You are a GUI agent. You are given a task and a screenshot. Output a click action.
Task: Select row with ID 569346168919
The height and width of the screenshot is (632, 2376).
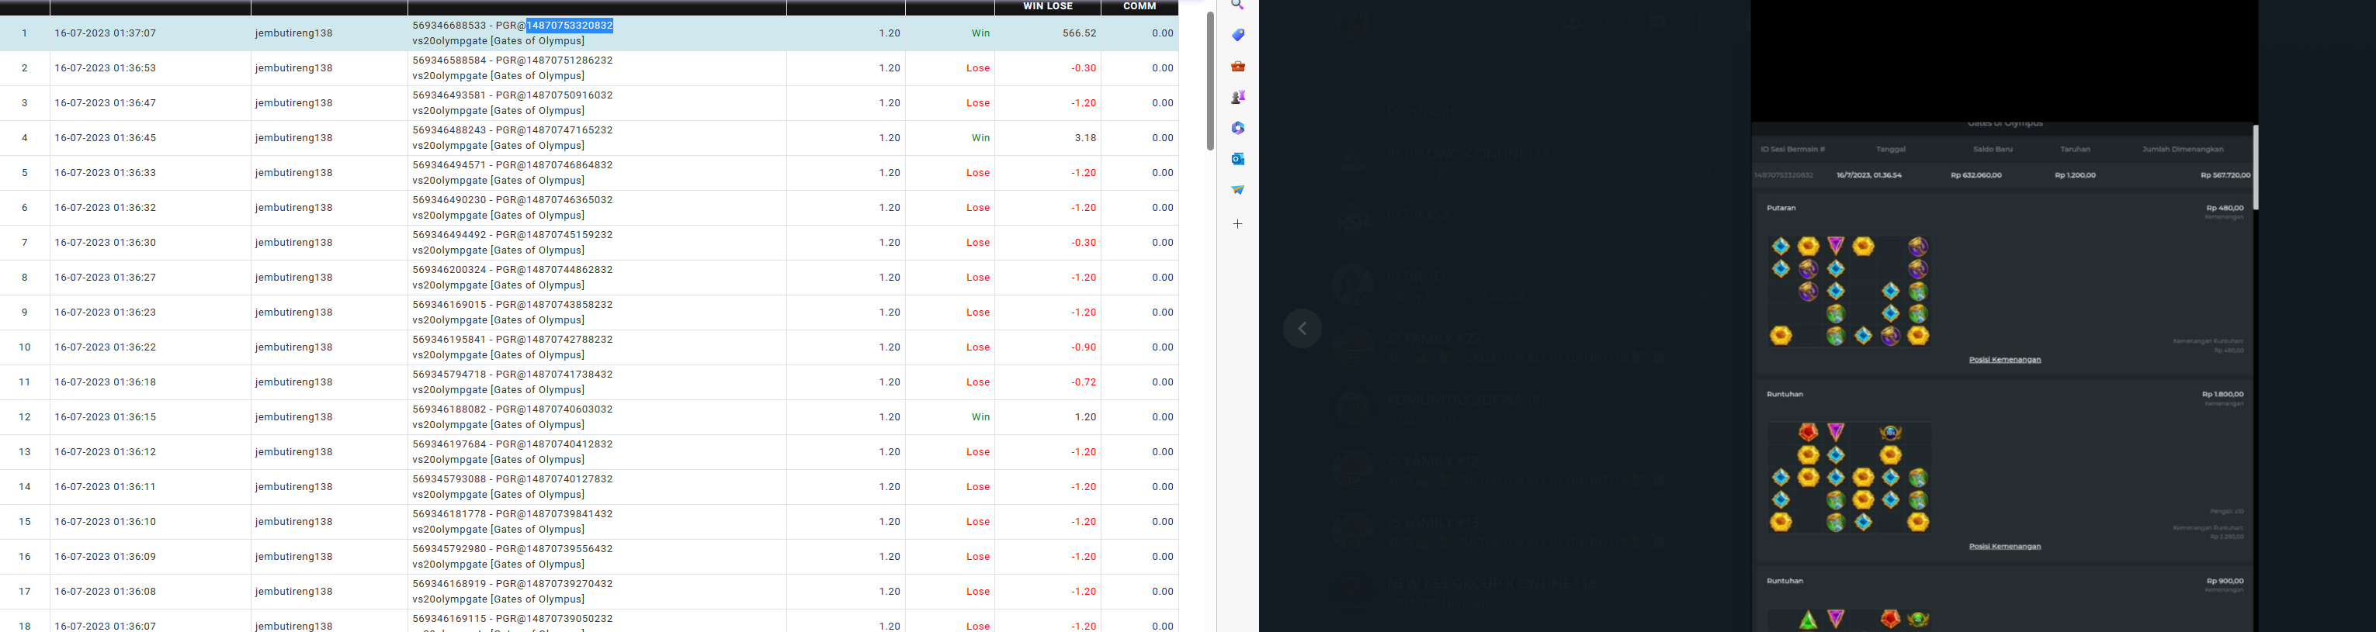click(x=588, y=592)
